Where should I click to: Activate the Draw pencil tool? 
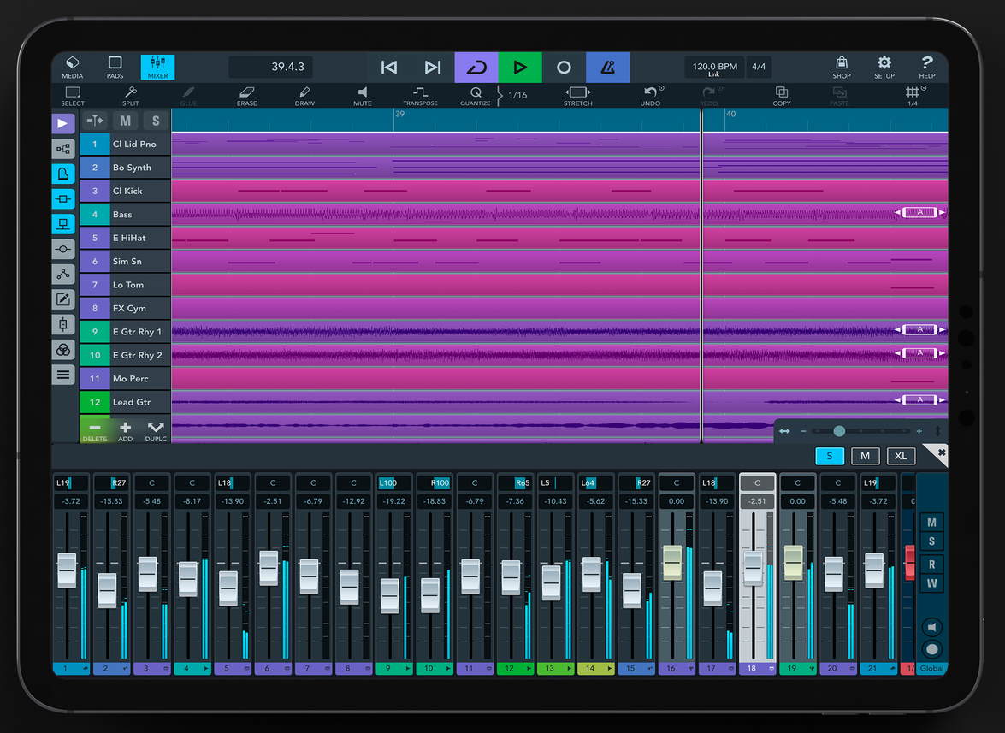tap(304, 95)
